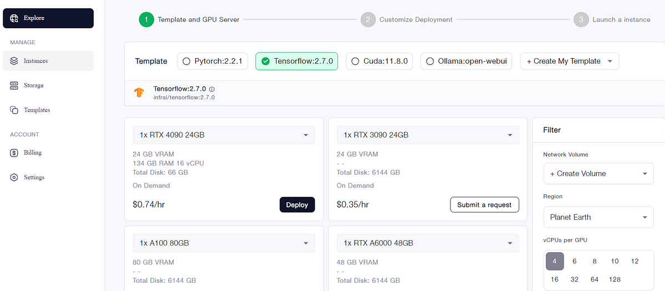Click On Demand under RTX 3090
The height and width of the screenshot is (291, 665).
point(355,186)
